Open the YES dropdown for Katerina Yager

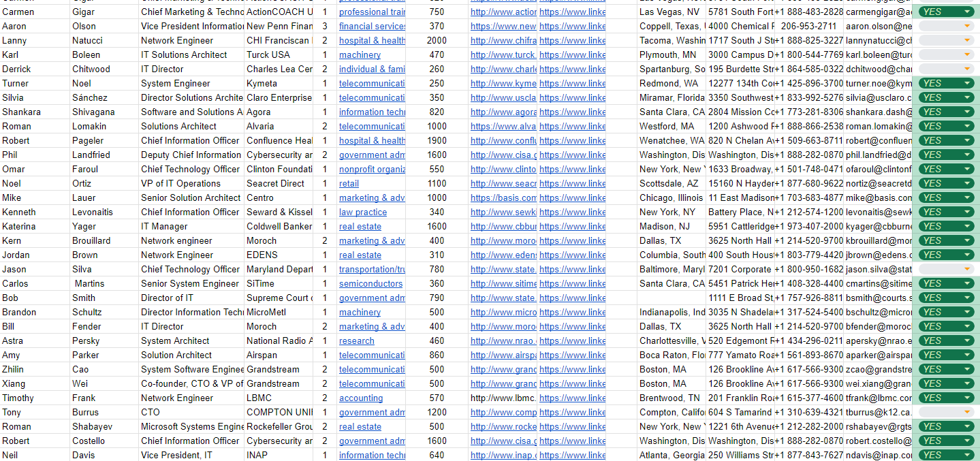coord(946,226)
